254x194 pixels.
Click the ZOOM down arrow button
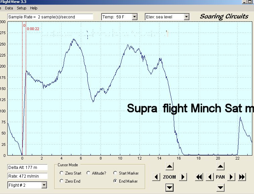coord(170,188)
